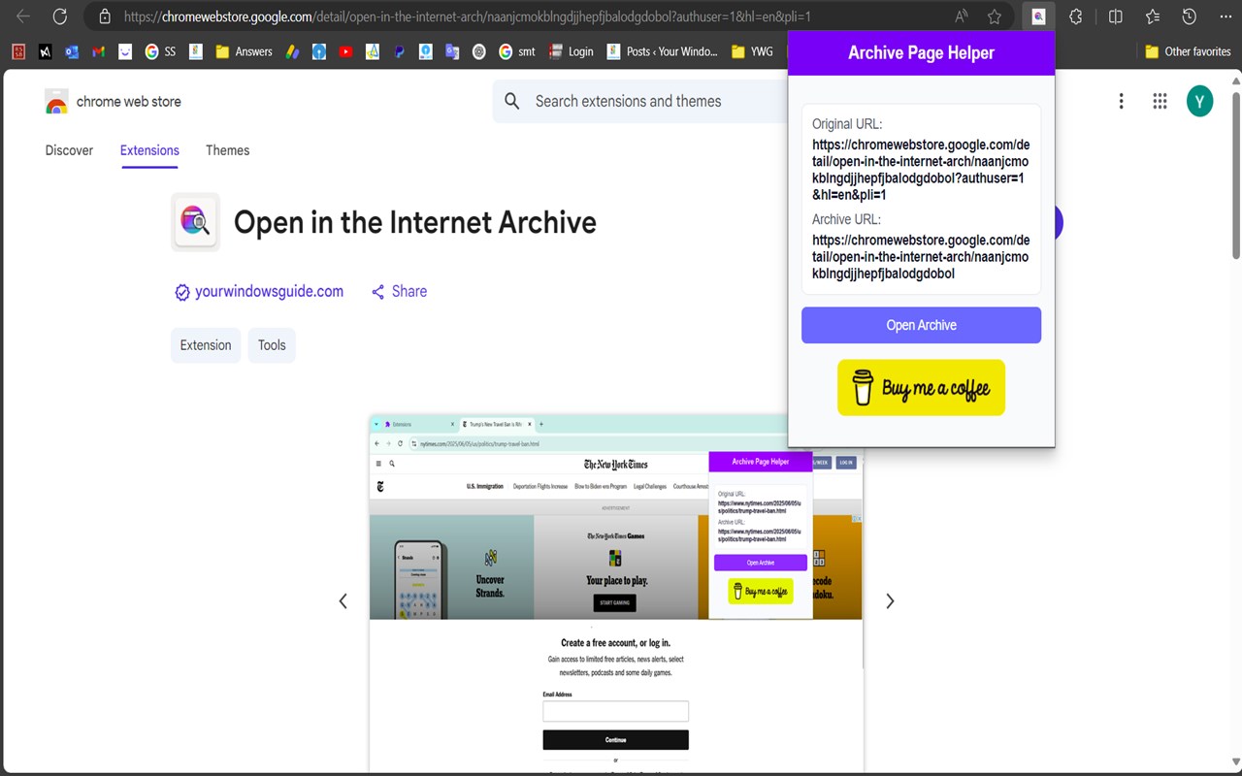
Task: Click the Open in Internet Archive extension icon
Action: 1038,16
